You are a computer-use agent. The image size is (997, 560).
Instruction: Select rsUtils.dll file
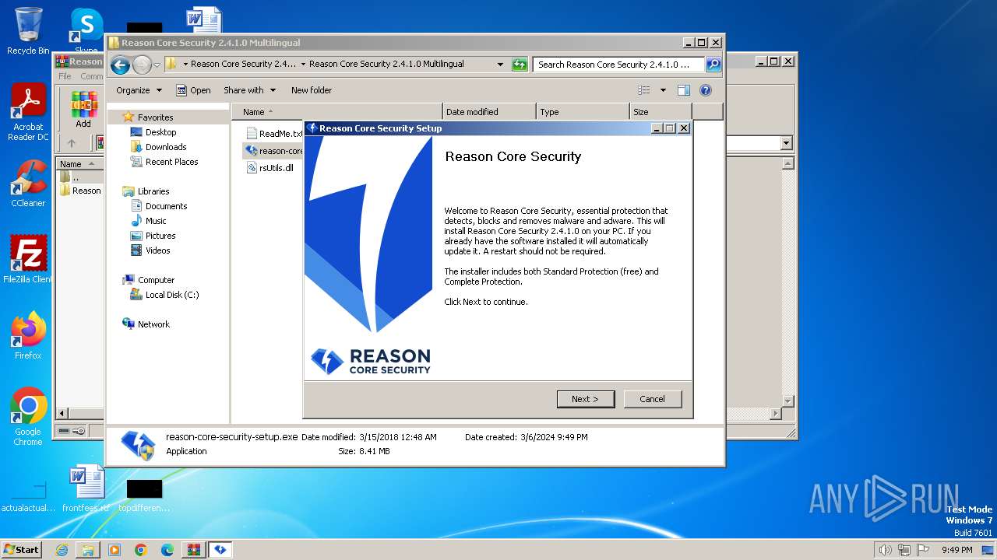[270, 168]
